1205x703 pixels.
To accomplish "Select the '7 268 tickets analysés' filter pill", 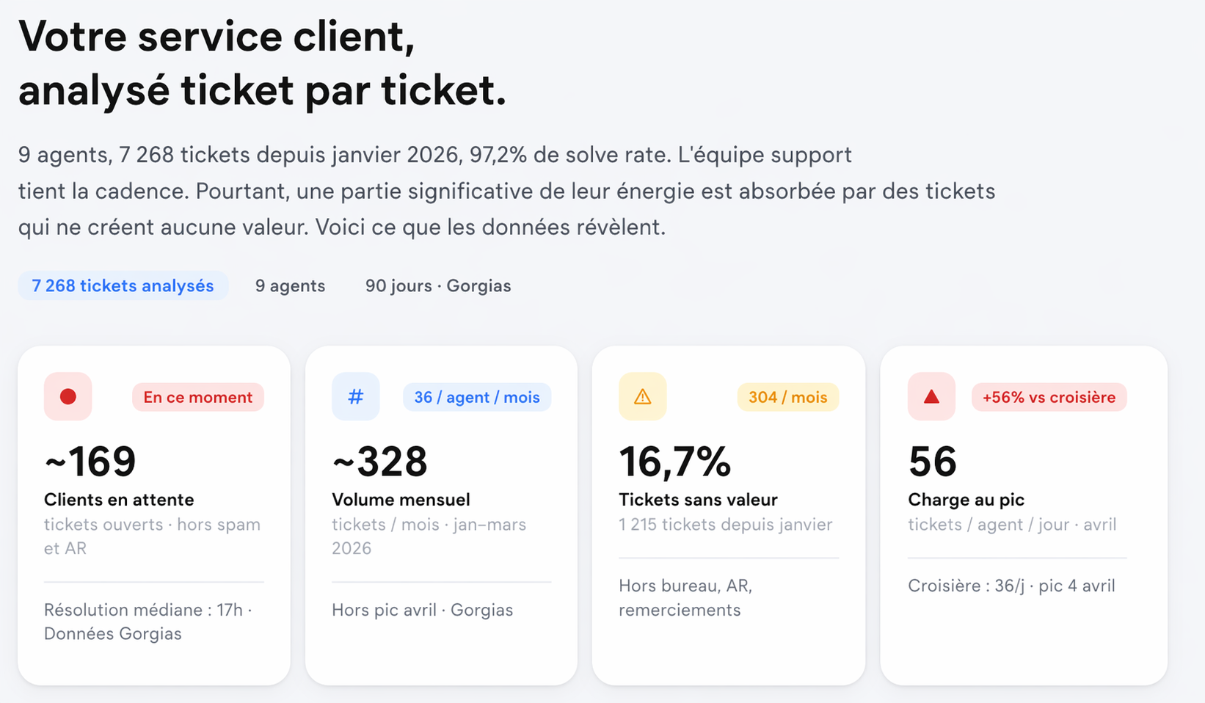I will click(x=123, y=285).
